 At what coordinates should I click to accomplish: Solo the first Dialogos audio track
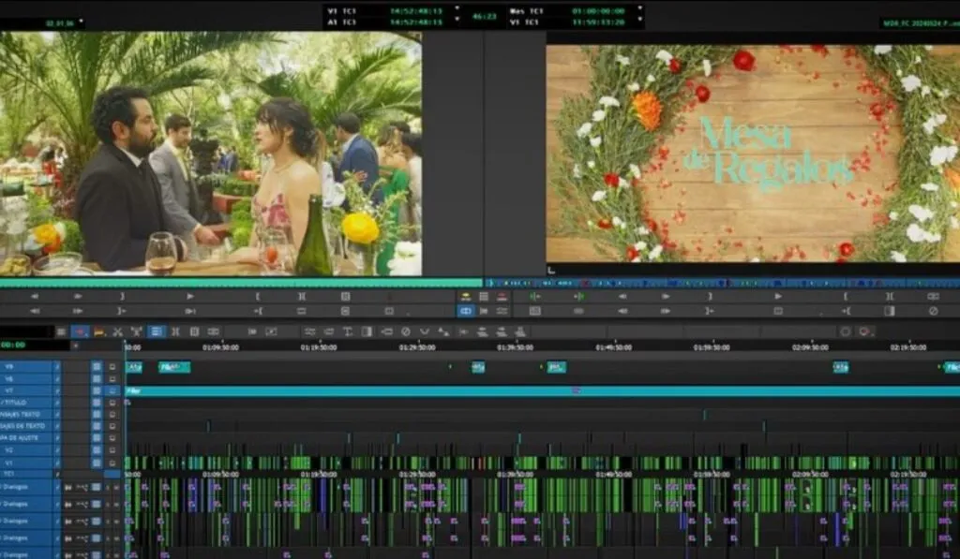[x=108, y=487]
